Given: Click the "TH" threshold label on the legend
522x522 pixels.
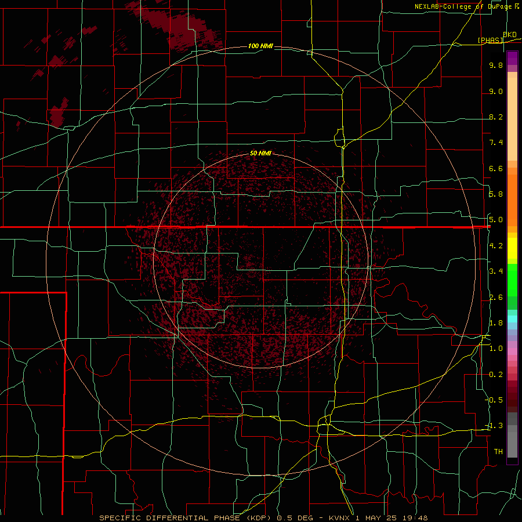Looking at the screenshot, I should (x=498, y=452).
